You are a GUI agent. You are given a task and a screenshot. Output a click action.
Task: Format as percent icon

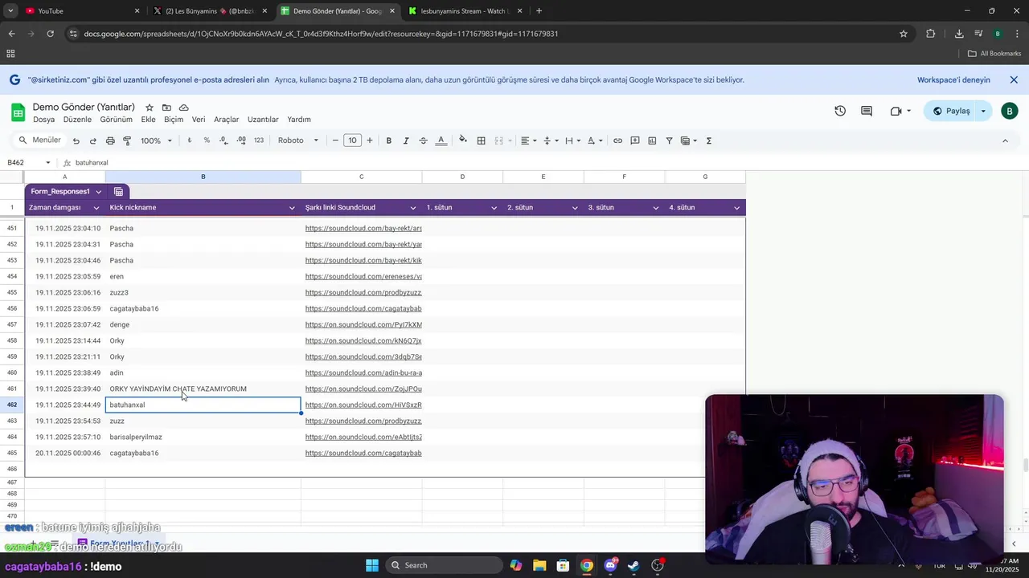tap(207, 140)
